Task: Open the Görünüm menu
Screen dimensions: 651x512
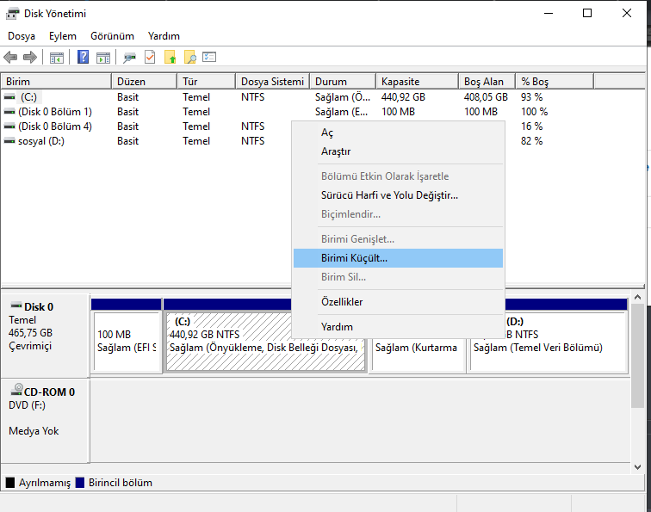Action: (x=112, y=36)
